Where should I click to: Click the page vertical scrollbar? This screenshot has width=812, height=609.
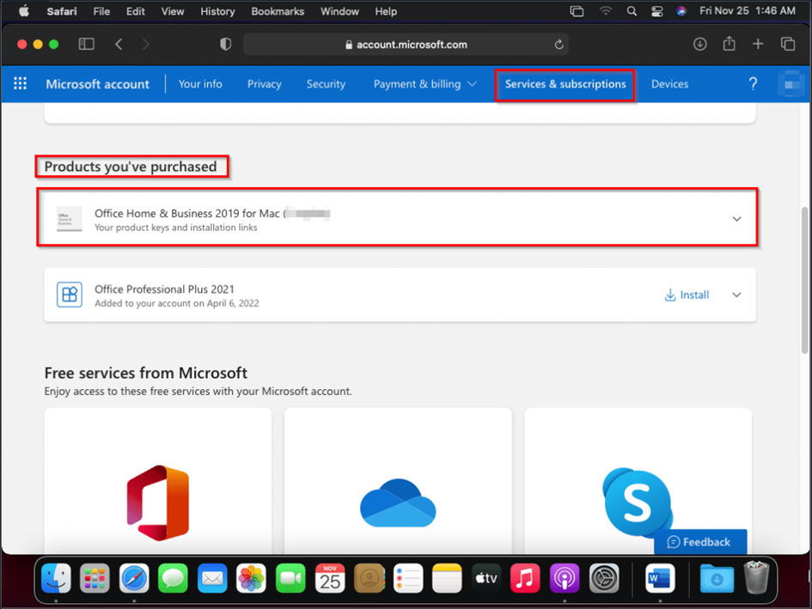(805, 280)
